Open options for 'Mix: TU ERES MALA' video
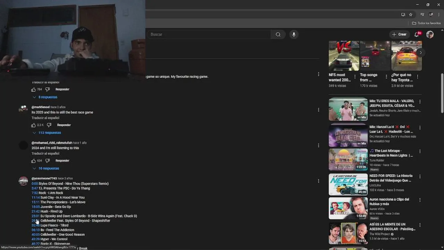 (x=420, y=102)
